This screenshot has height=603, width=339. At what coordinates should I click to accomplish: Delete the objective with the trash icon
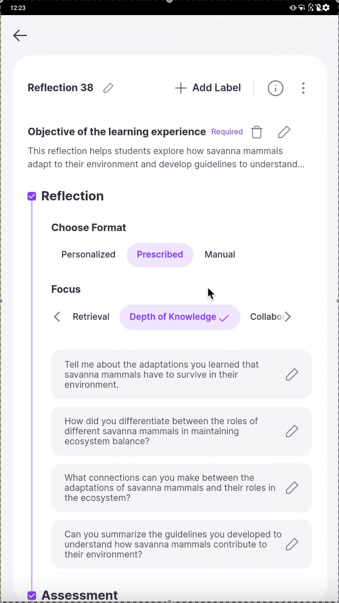257,132
